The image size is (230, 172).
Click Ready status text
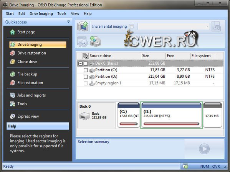click(x=8, y=166)
